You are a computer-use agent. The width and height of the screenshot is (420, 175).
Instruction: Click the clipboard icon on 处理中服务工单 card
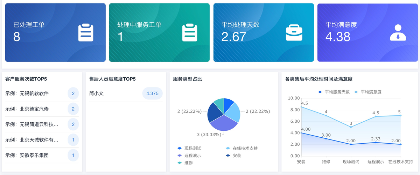pyautogui.click(x=190, y=32)
